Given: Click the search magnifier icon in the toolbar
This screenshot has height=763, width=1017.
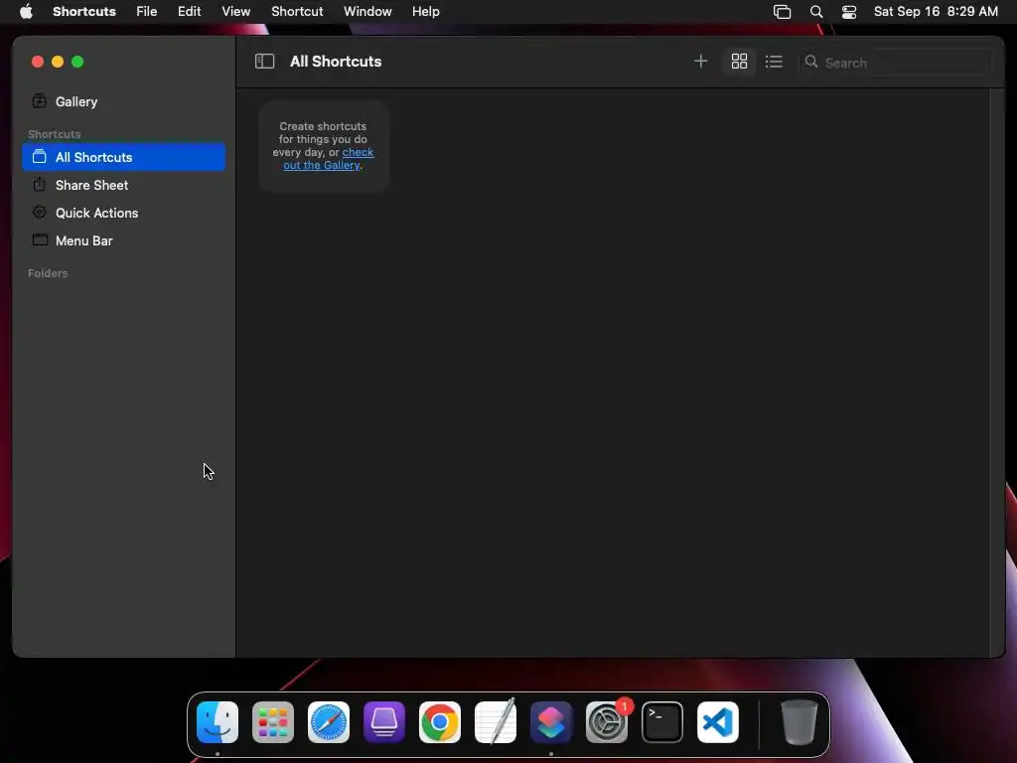Looking at the screenshot, I should pyautogui.click(x=811, y=62).
